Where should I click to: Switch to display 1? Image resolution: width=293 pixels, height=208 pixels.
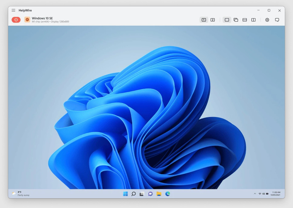(x=204, y=20)
